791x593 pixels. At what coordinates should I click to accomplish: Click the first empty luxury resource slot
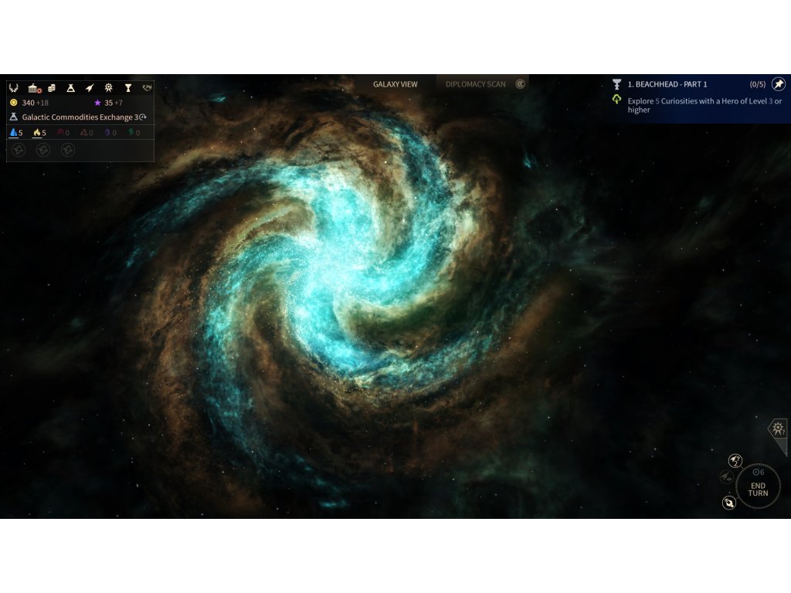[x=19, y=150]
